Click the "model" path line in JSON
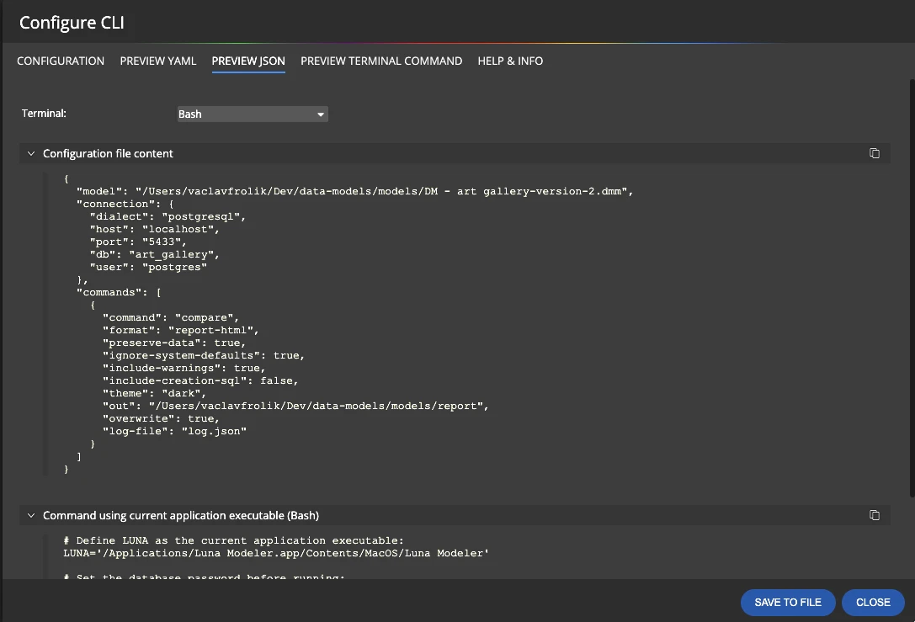Image resolution: width=915 pixels, height=622 pixels. [354, 191]
